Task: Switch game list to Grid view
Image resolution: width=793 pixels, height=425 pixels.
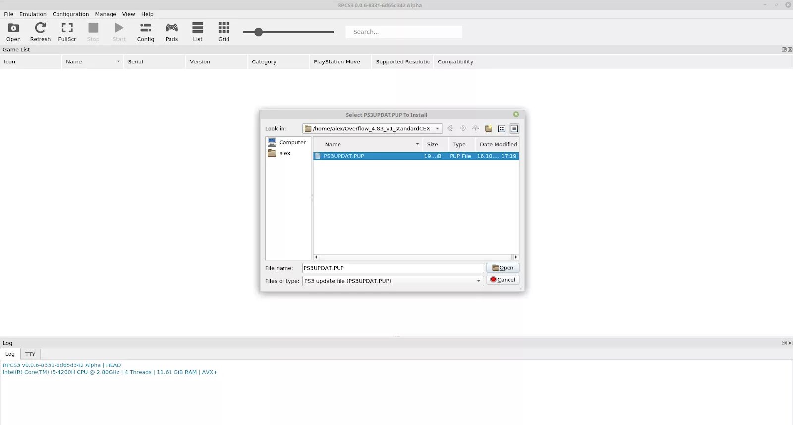Action: tap(224, 32)
